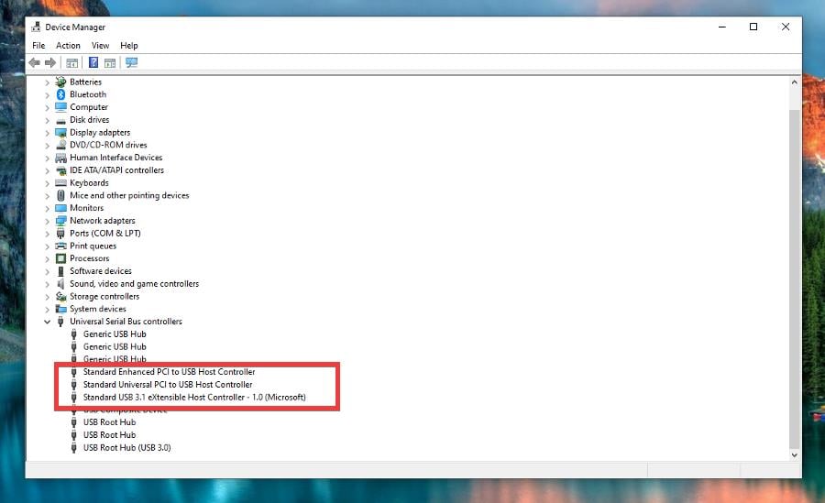Expand the Bluetooth category
The height and width of the screenshot is (503, 825).
tap(47, 94)
